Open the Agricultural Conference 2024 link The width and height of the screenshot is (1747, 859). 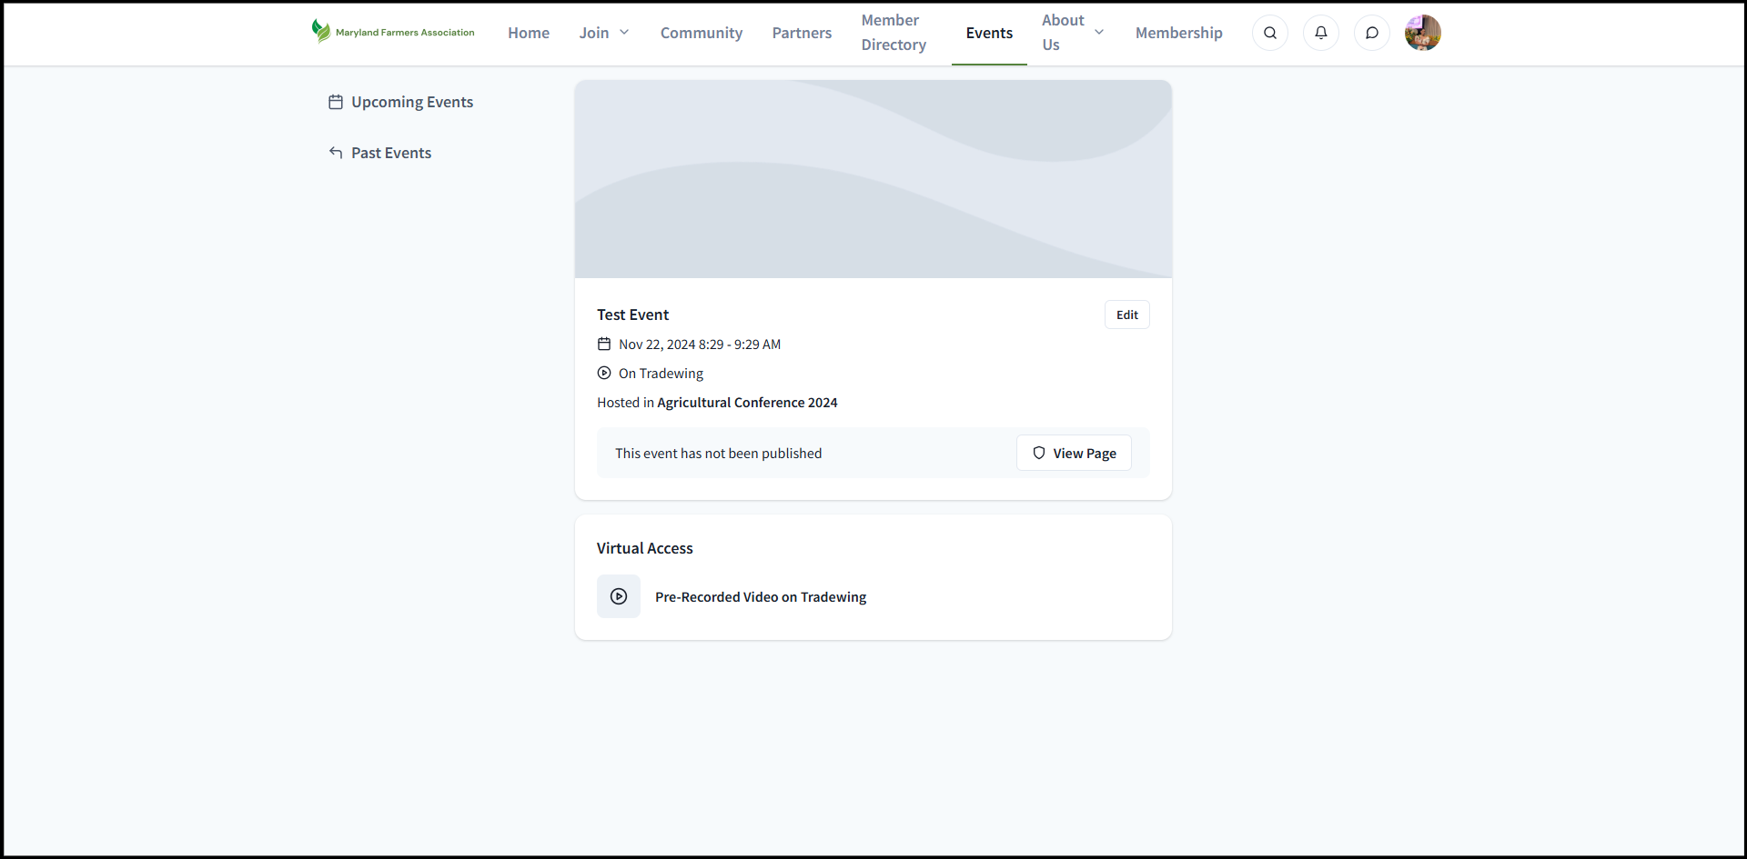click(747, 402)
